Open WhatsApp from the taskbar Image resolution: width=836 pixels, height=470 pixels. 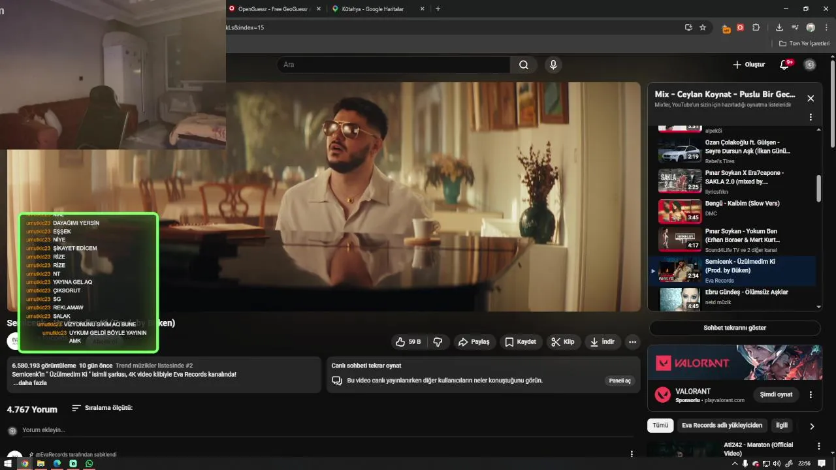point(89,463)
